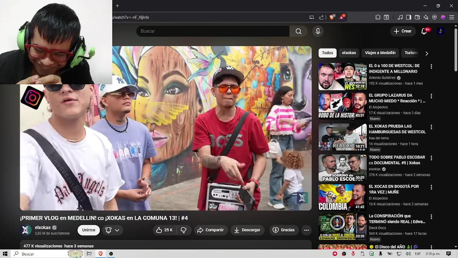Image resolution: width=458 pixels, height=258 pixels.
Task: Click the Brave VPN shield icon
Action: (434, 17)
